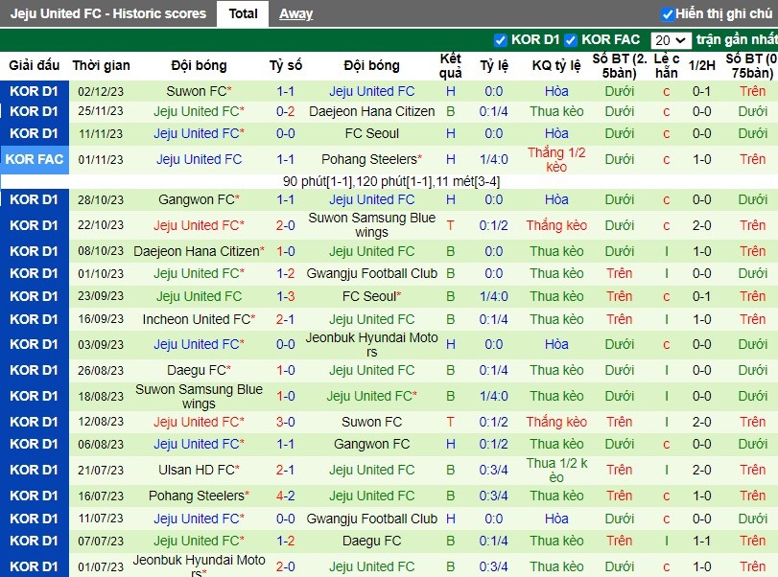Select the 4-2 score on 16/07/23

[285, 496]
